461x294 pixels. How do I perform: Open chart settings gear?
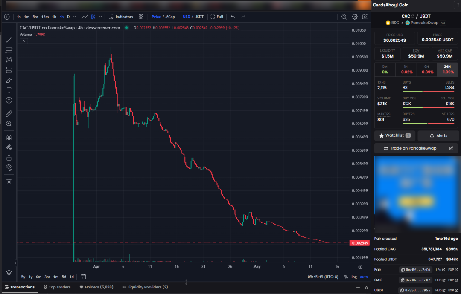point(355,17)
